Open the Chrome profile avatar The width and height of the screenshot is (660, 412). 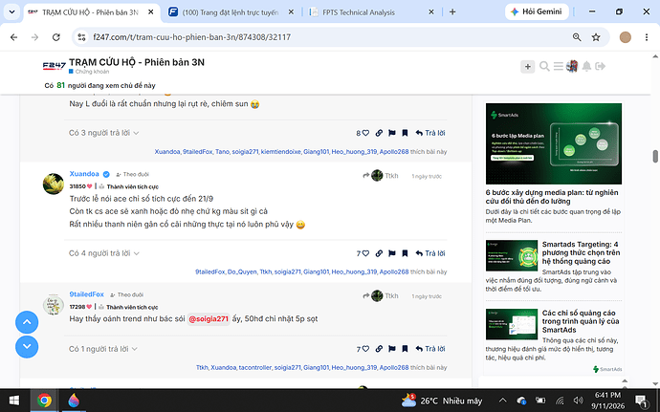pos(625,37)
